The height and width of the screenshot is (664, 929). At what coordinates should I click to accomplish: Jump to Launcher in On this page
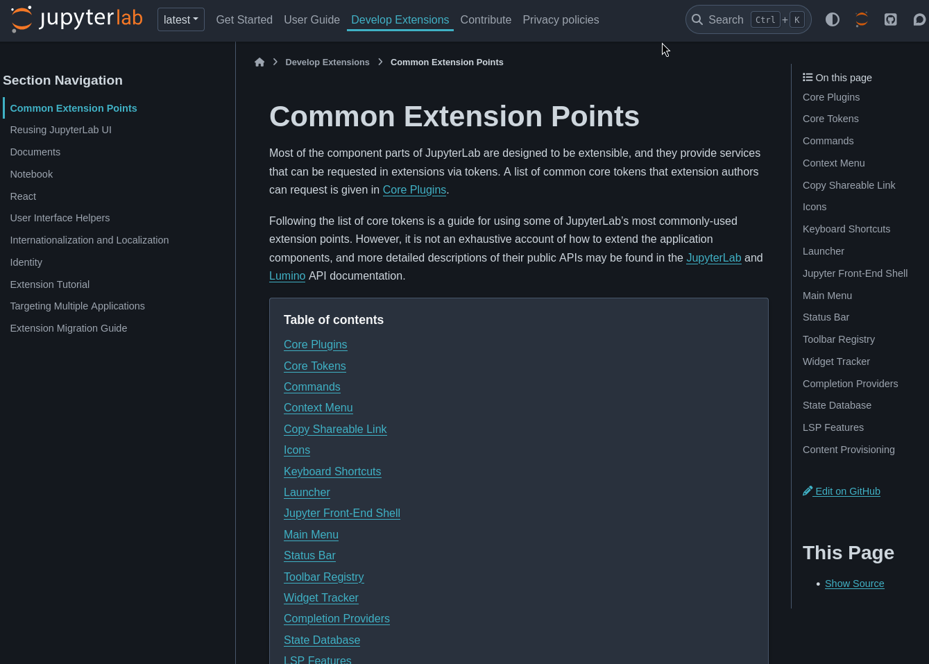point(824,251)
